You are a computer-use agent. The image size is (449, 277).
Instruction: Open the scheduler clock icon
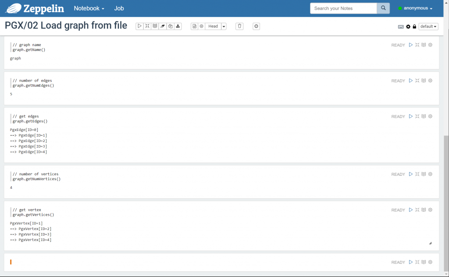(257, 26)
